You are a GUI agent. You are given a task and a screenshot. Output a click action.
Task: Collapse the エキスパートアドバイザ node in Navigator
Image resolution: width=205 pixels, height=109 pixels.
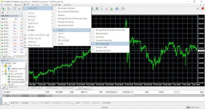click(3, 74)
